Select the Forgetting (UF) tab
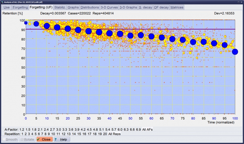Viewport: 244px width, 144px height. (x=41, y=7)
